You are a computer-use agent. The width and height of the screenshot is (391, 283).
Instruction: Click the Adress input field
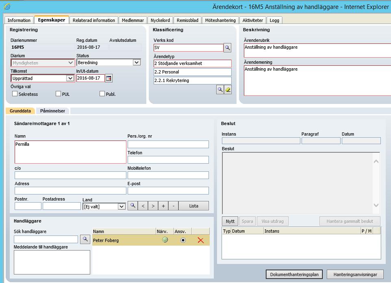[x=70, y=190]
